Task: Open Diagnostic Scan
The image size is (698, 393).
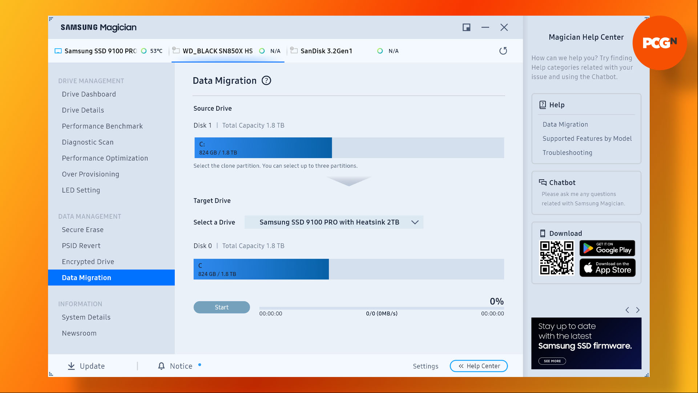Action: pos(88,142)
